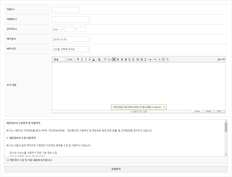The height and width of the screenshot is (177, 232).
Task: Open the 10pt font size dropdown
Action: tap(71, 59)
